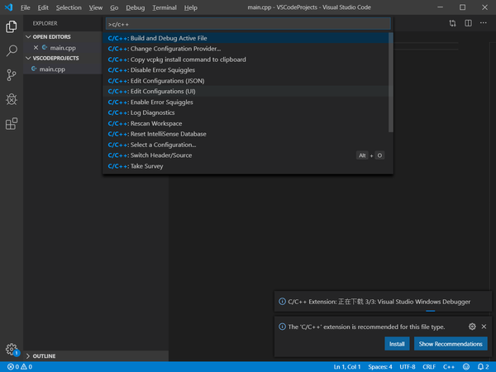Screen dimensions: 496x372
Task: Open the View menu
Action: point(96,7)
